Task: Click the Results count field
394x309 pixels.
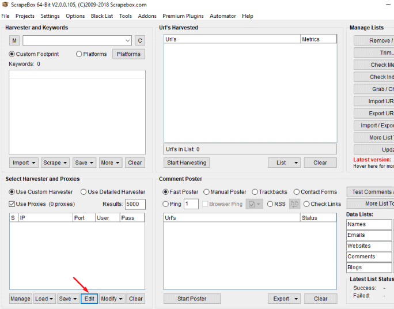Action: tap(135, 204)
